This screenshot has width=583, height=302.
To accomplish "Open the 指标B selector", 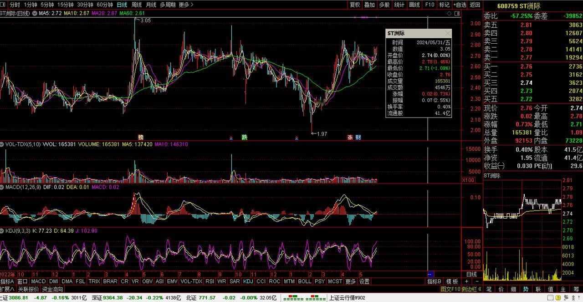I will click(434, 282).
